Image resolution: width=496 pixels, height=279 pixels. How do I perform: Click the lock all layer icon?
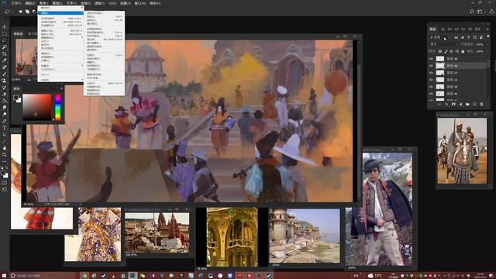click(463, 51)
